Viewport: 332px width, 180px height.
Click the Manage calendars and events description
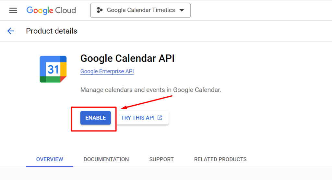(150, 90)
